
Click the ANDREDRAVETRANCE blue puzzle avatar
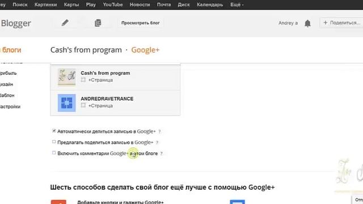(x=67, y=103)
